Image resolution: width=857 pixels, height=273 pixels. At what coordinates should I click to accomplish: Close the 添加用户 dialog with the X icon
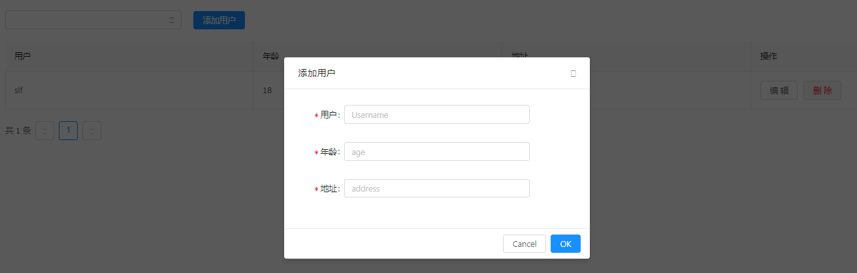(x=573, y=74)
